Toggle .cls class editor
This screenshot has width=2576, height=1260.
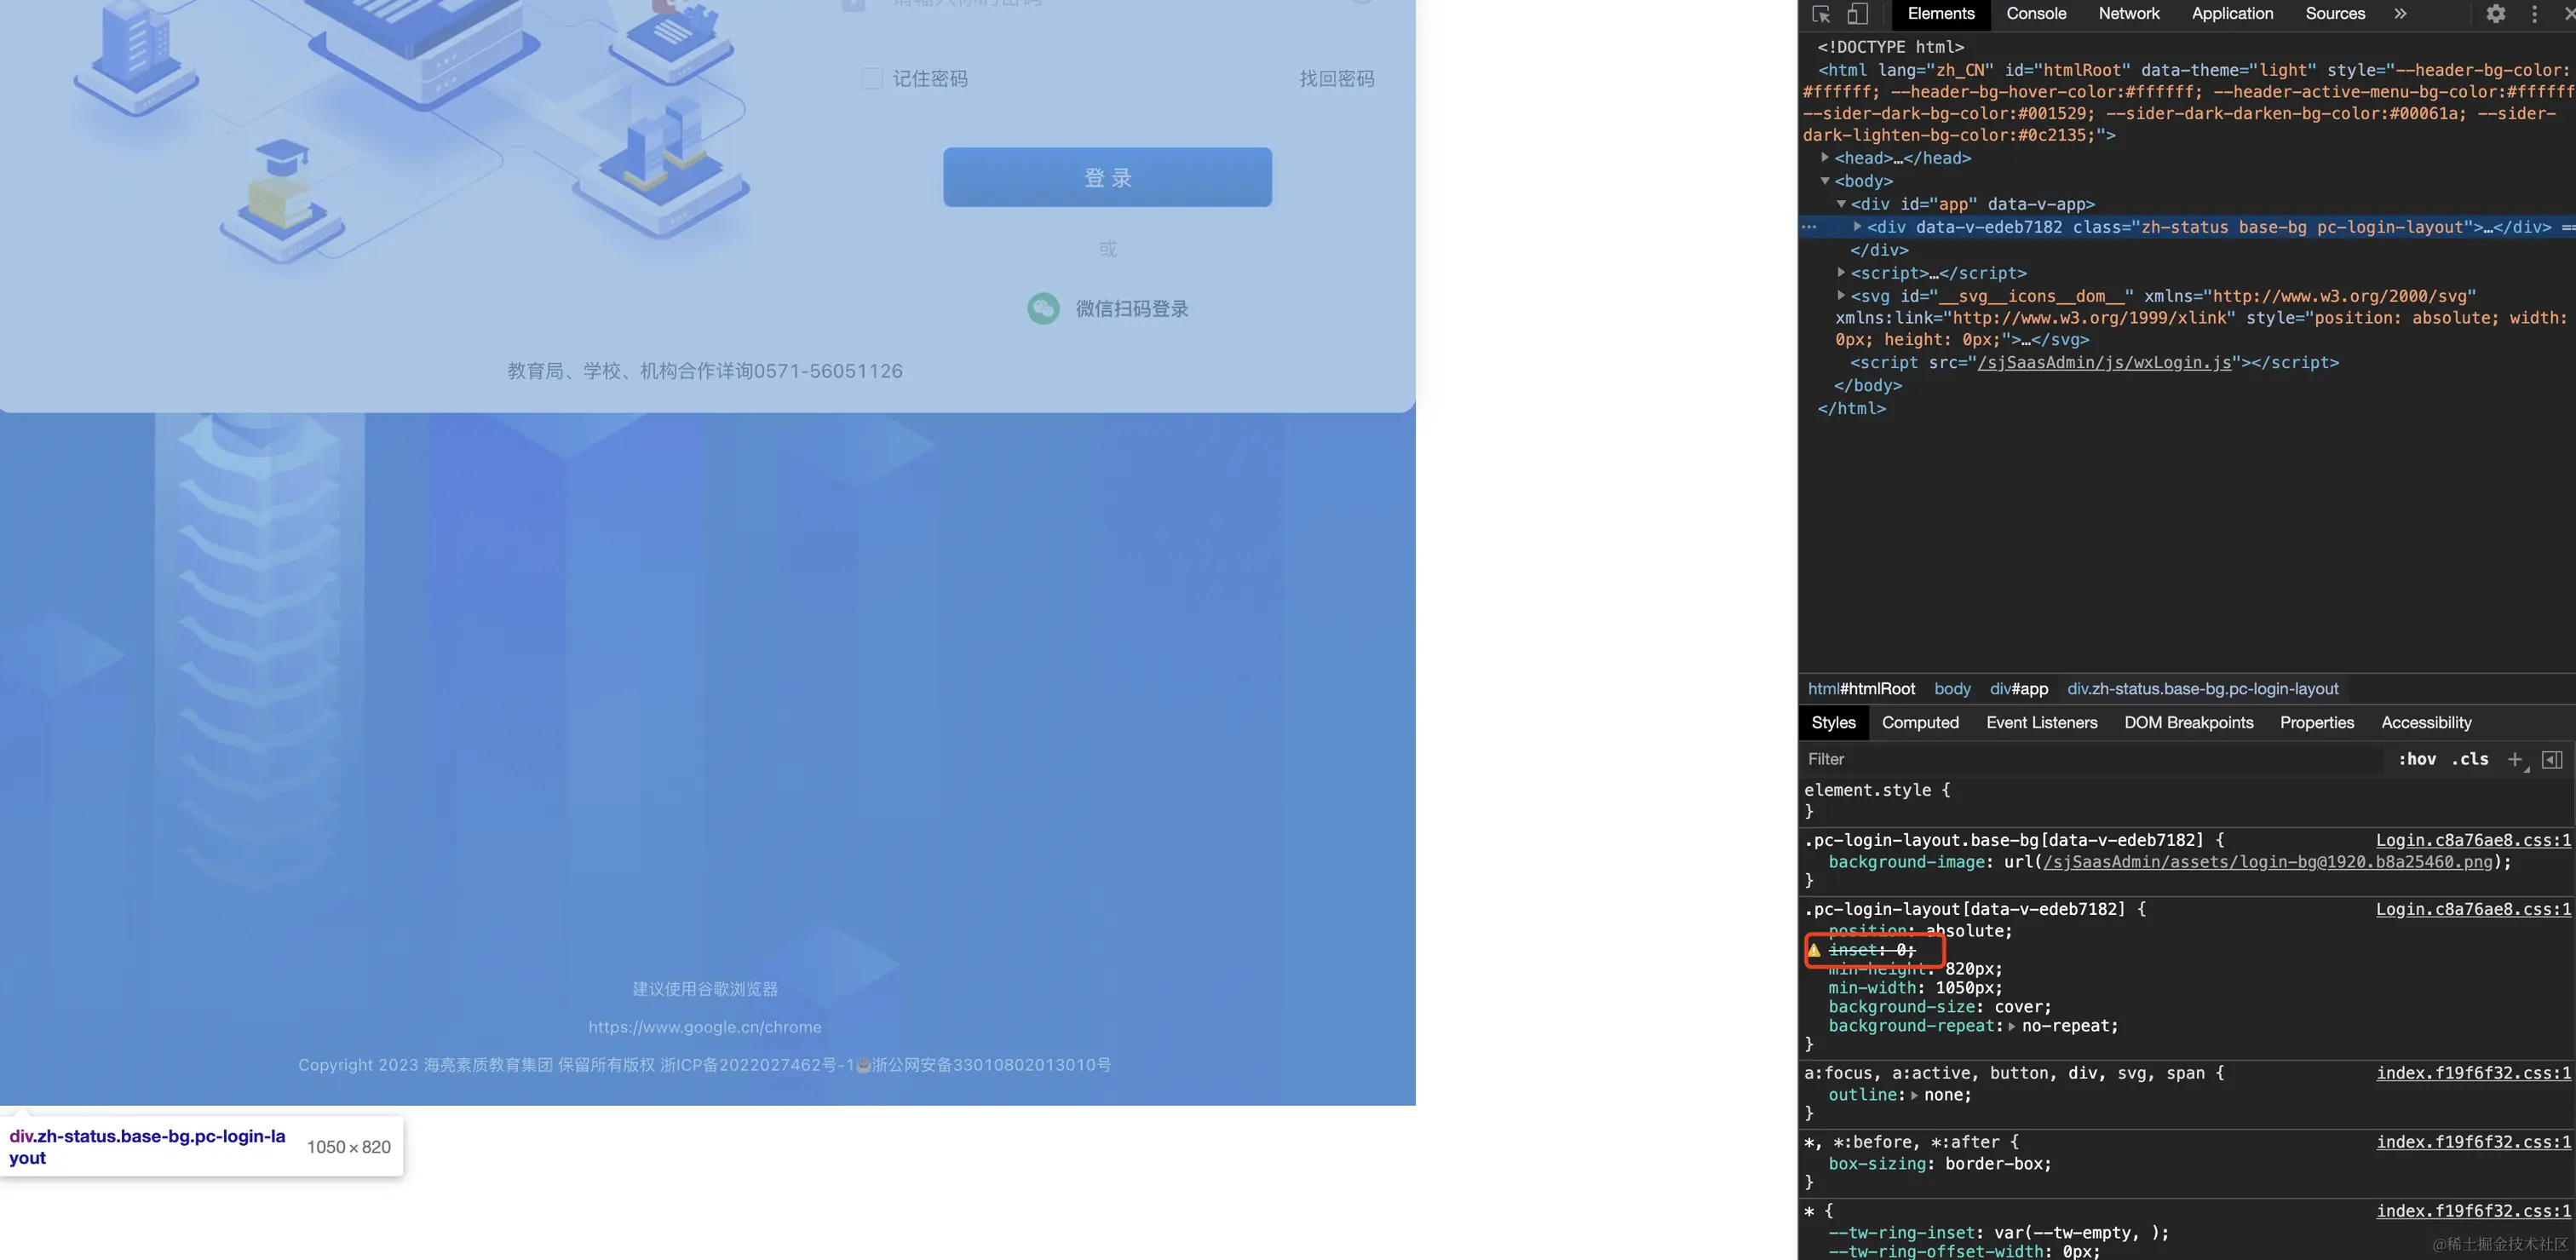tap(2469, 759)
